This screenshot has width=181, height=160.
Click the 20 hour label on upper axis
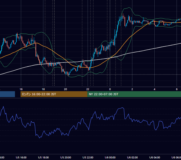(65, 89)
